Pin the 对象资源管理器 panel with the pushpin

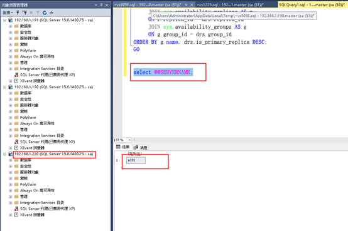pyautogui.click(x=101, y=5)
